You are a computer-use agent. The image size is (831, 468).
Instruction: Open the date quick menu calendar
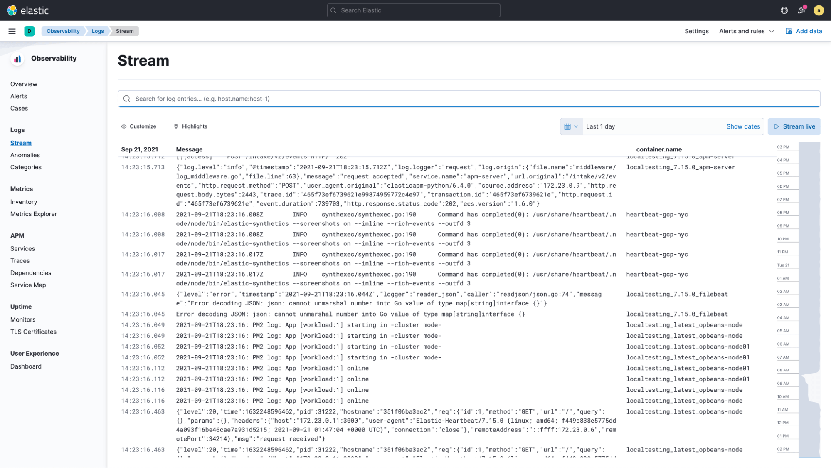pos(571,126)
